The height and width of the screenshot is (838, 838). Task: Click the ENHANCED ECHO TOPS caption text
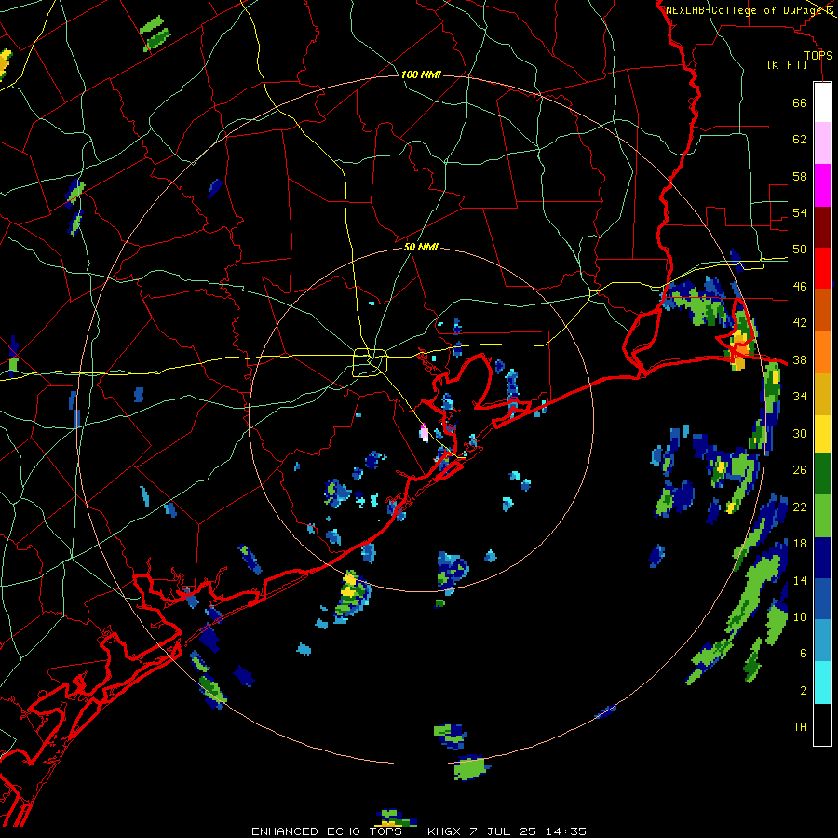[327, 831]
